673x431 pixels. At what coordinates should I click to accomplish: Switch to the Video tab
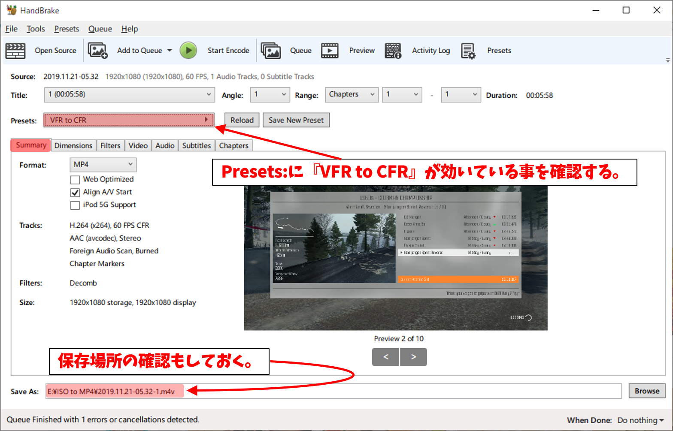pos(138,146)
